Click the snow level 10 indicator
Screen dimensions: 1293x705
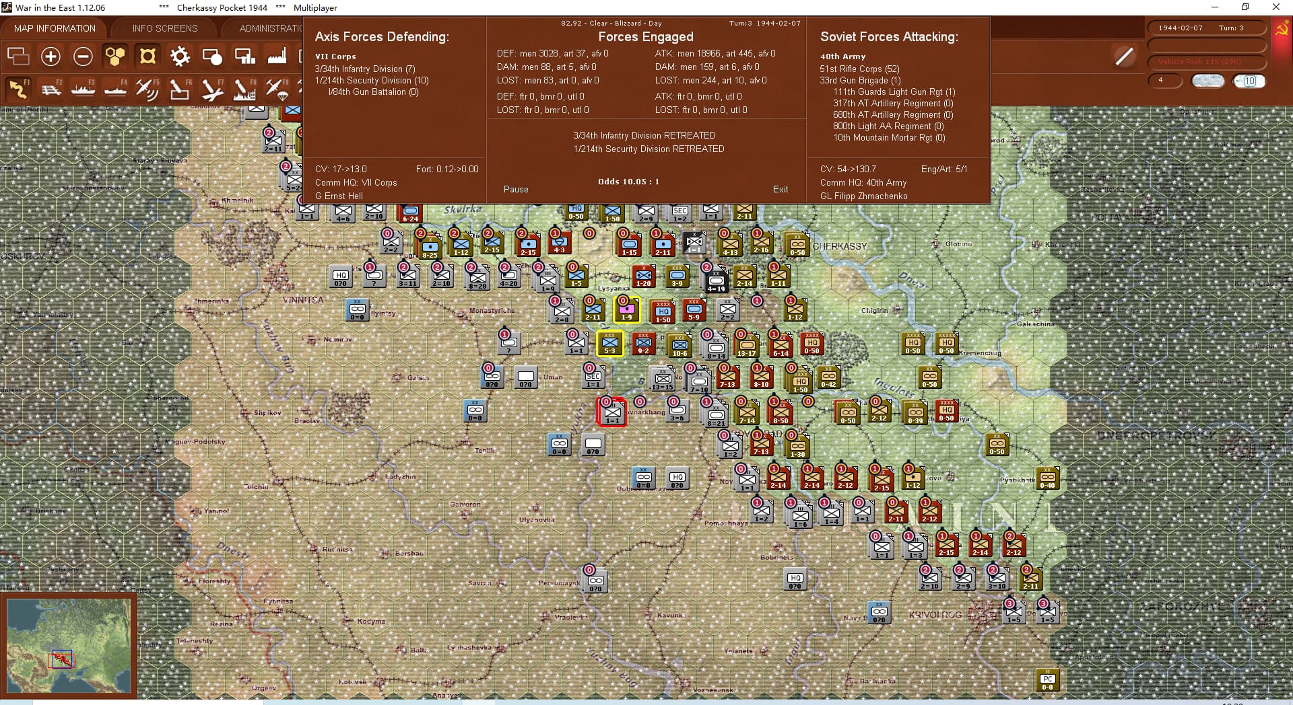pyautogui.click(x=1249, y=81)
